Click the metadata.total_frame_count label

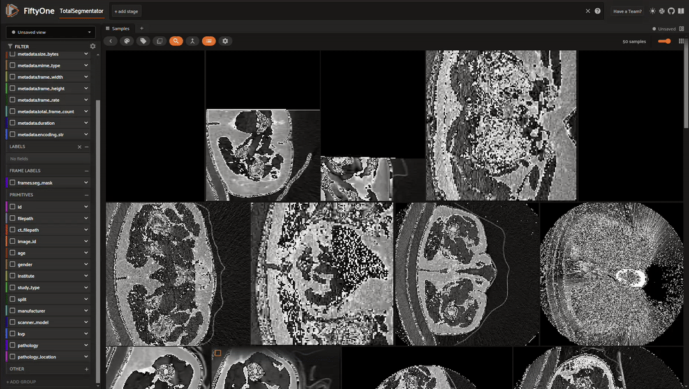pos(46,111)
